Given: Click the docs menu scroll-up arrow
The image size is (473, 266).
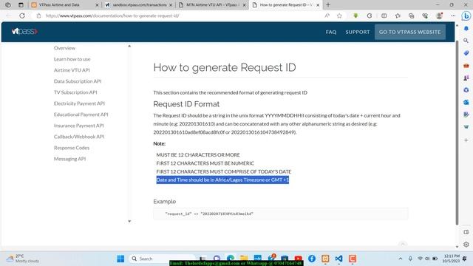Looking at the screenshot, I should point(129,46).
